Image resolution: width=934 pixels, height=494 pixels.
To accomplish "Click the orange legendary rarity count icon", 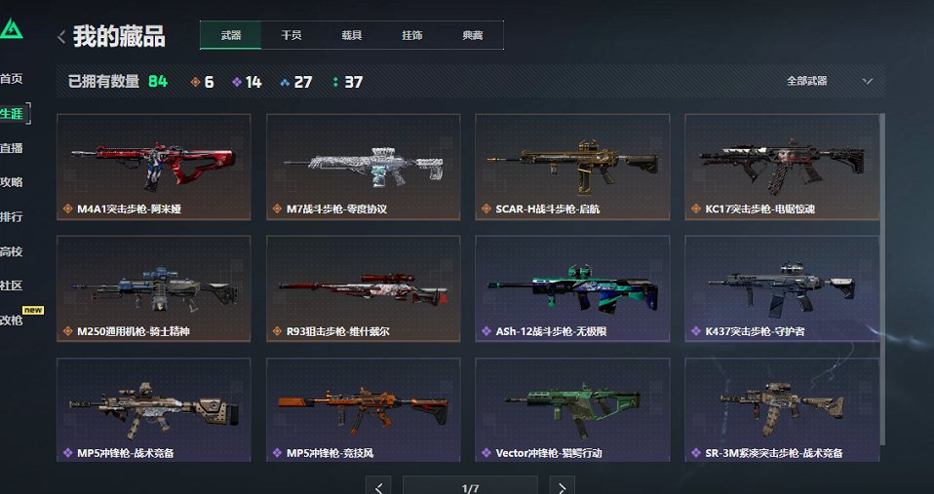I will (x=195, y=82).
